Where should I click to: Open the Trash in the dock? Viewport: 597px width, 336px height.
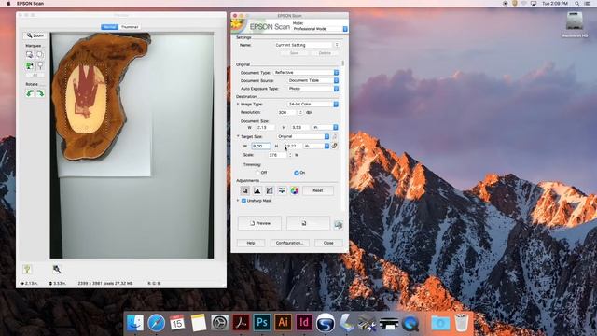(x=462, y=323)
